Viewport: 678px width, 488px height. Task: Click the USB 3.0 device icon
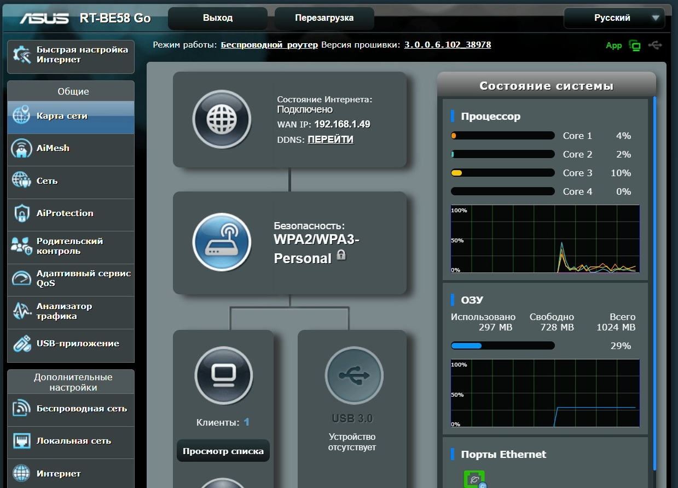tap(354, 375)
